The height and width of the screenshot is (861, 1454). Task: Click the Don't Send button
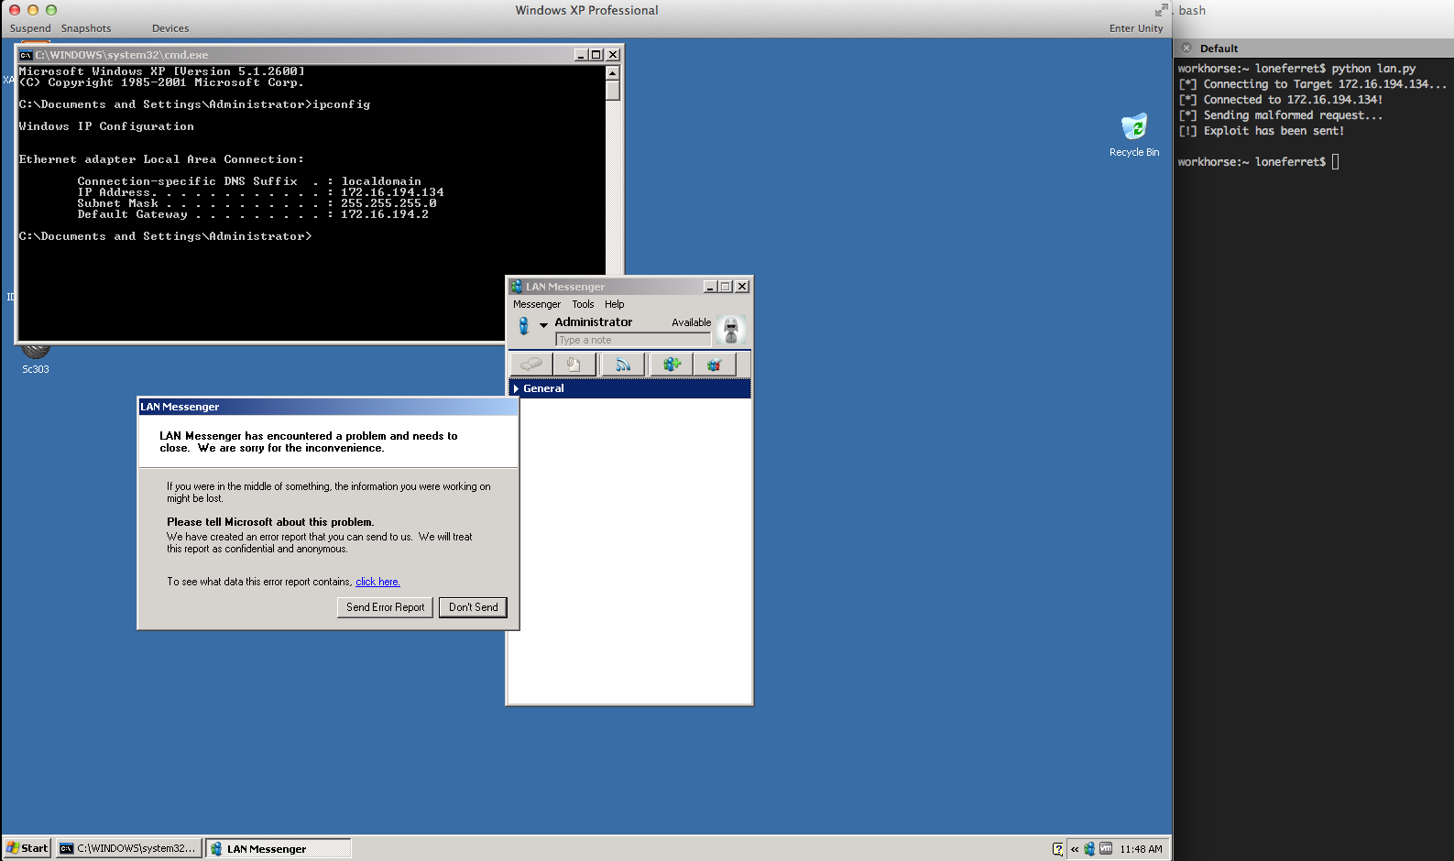(x=473, y=607)
